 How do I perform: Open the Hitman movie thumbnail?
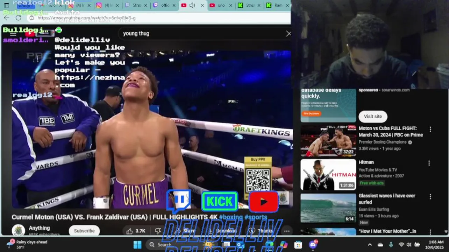point(328,175)
